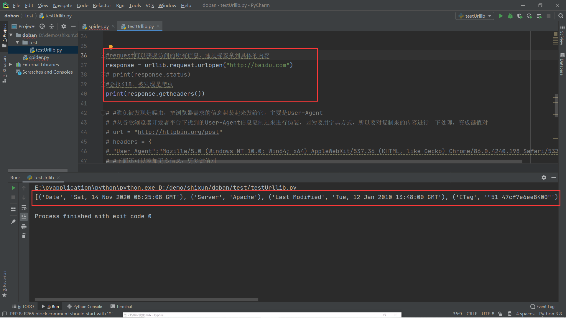Click the green Run button in top toolbar
Image resolution: width=566 pixels, height=318 pixels.
pos(501,16)
